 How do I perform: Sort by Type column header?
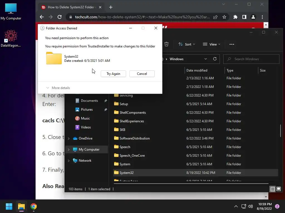(230, 70)
